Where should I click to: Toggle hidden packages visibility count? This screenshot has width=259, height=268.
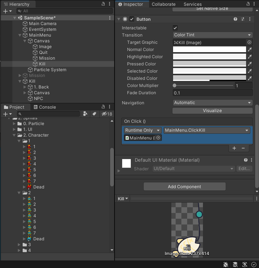point(107,114)
